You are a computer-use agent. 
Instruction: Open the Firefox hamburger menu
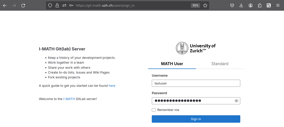tap(278, 5)
